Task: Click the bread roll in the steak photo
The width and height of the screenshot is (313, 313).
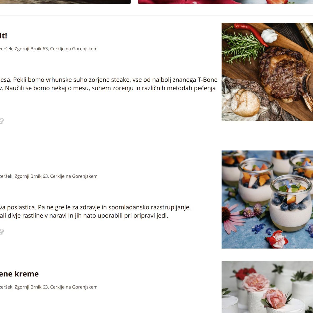Action: [x=245, y=103]
